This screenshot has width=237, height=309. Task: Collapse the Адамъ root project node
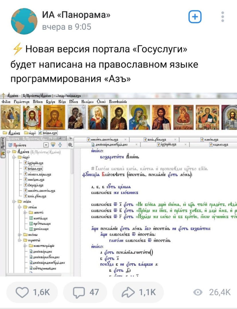(9, 152)
